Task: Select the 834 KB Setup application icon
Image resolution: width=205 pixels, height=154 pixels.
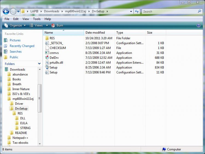Action: point(47,67)
